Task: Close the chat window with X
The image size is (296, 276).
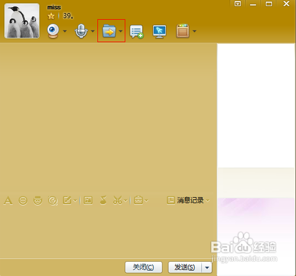Action: click(287, 4)
